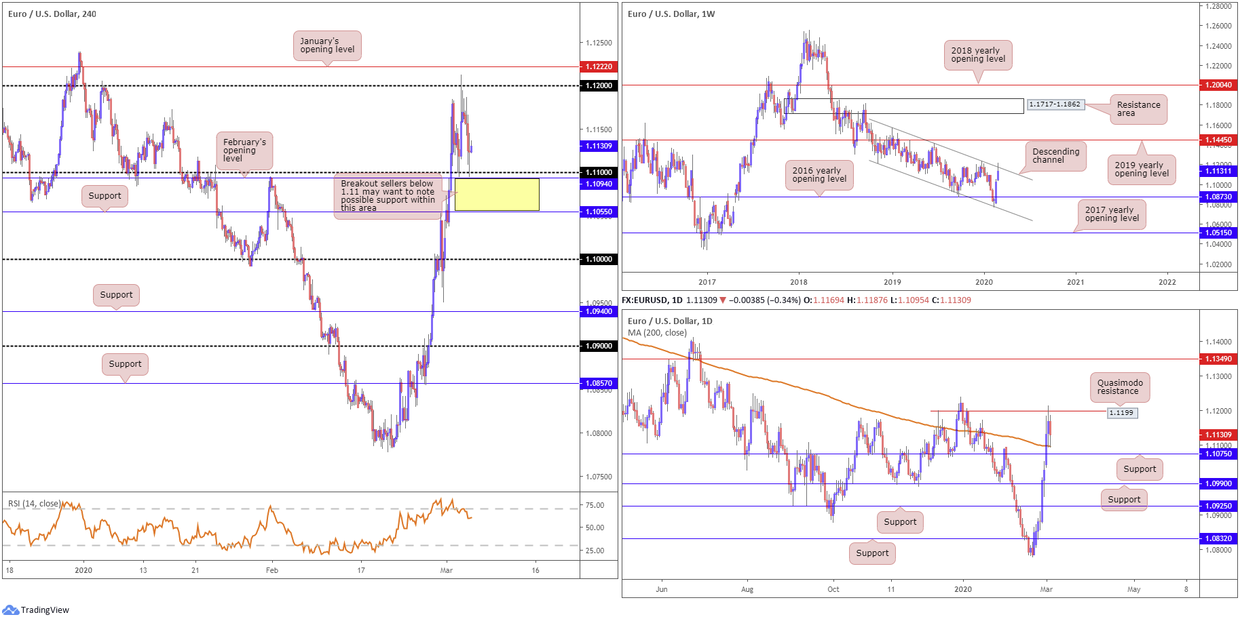Click the blue 1.10940 price label
This screenshot has width=1240, height=617.
pyautogui.click(x=599, y=184)
